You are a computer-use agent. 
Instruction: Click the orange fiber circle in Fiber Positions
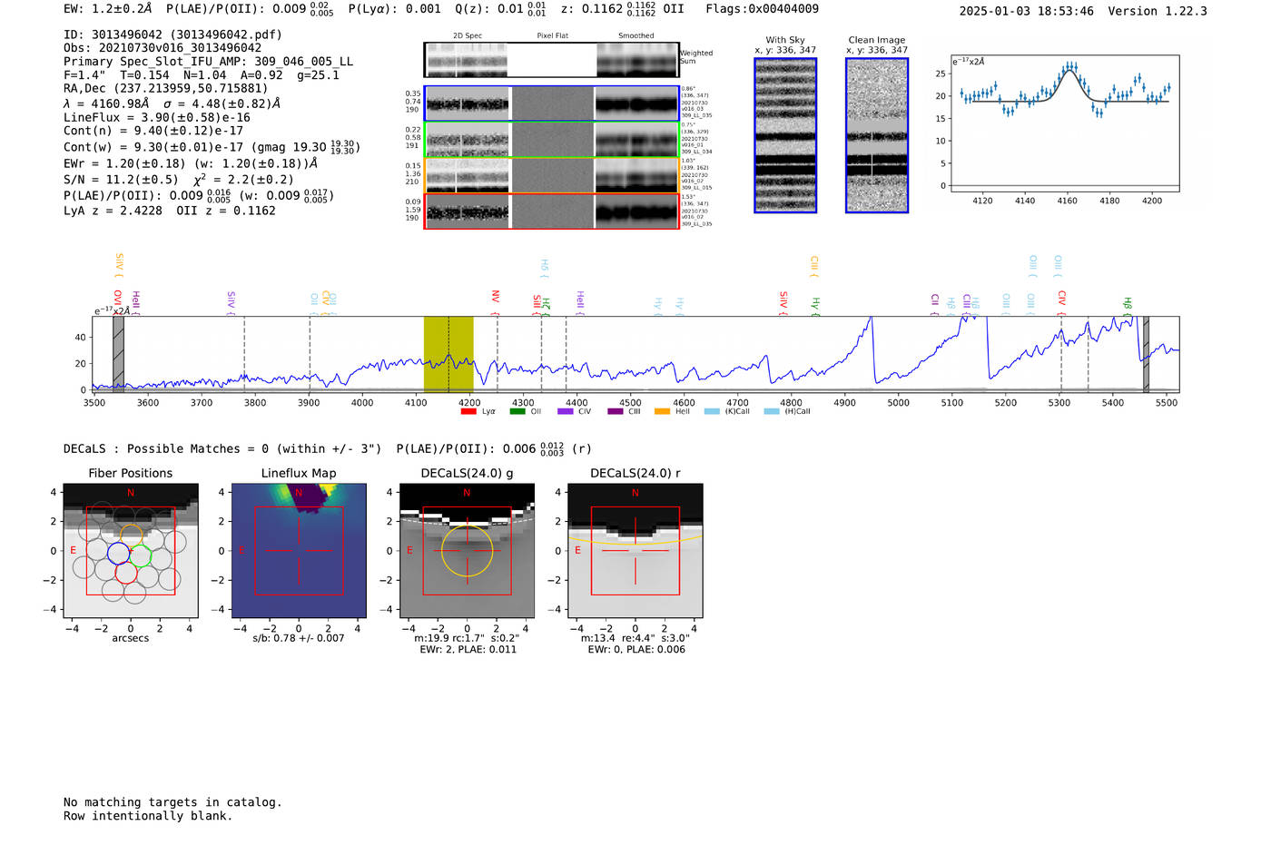(132, 535)
